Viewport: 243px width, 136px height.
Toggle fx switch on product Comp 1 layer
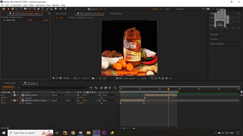85,95
